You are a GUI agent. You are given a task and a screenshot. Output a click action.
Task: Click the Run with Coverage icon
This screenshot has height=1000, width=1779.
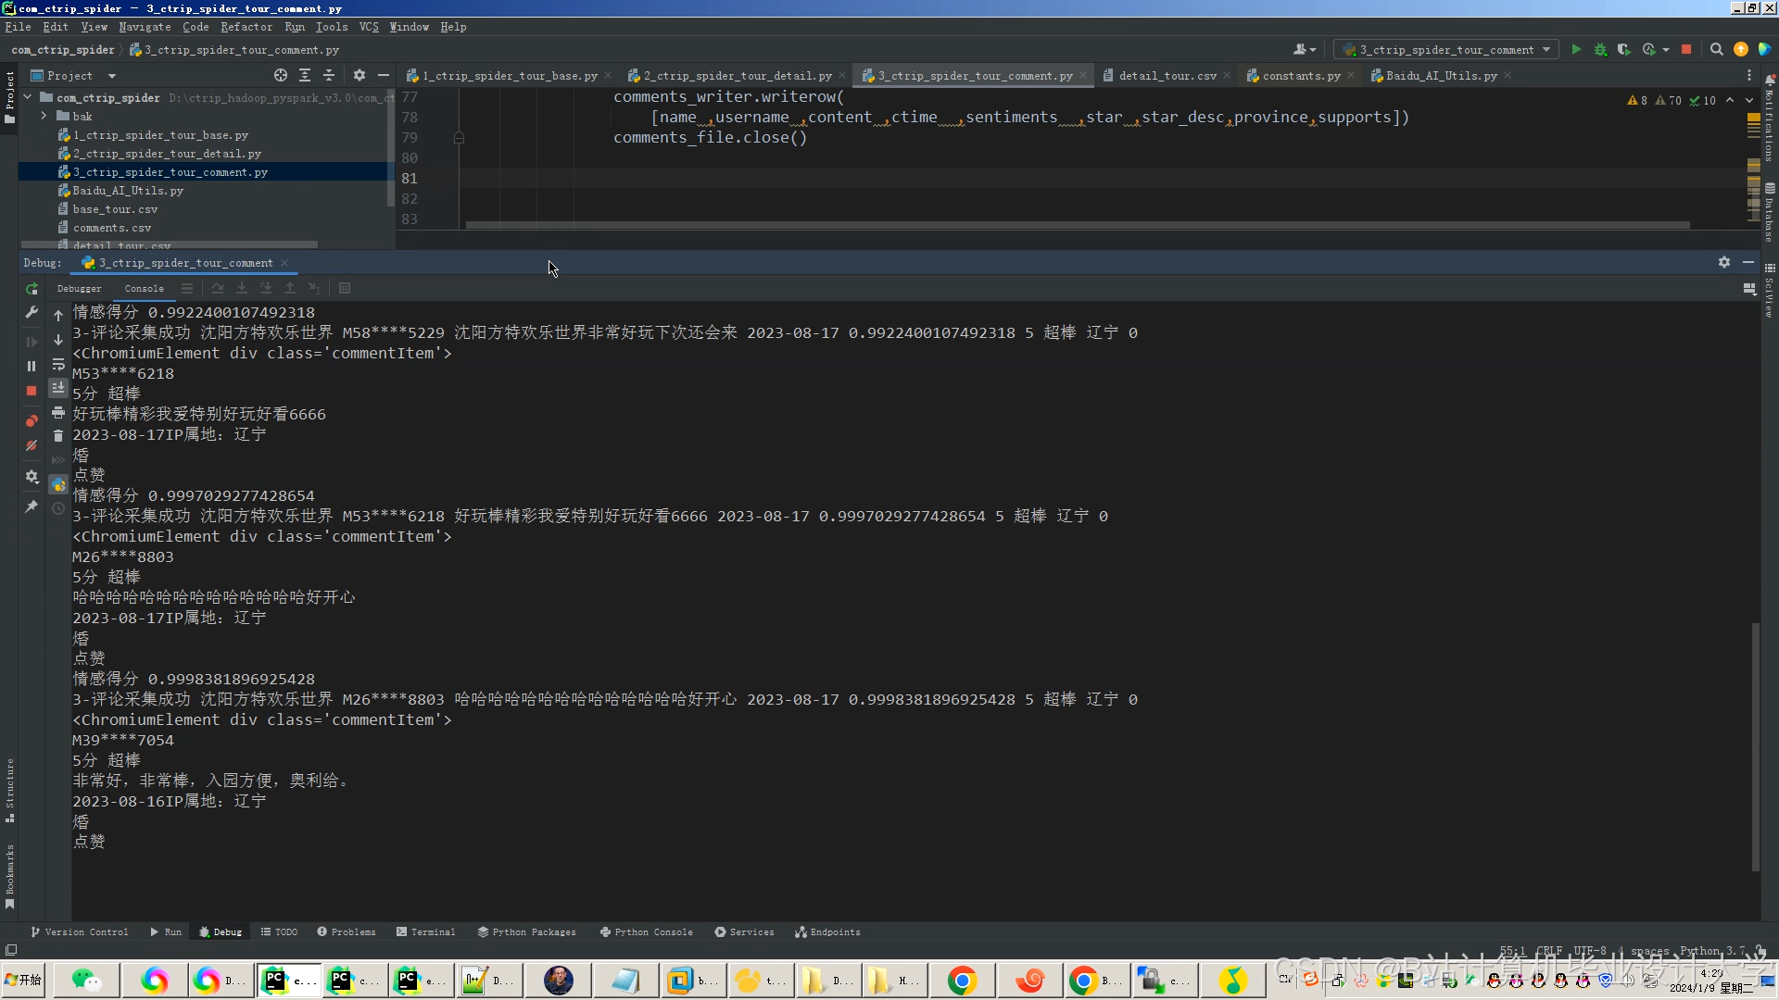(1623, 50)
